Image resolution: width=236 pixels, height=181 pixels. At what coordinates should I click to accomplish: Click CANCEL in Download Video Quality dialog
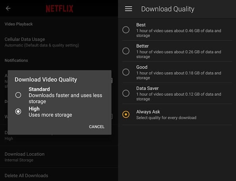[x=97, y=127]
